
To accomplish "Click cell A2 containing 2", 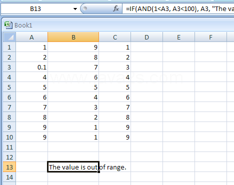I will pyautogui.click(x=31, y=57).
